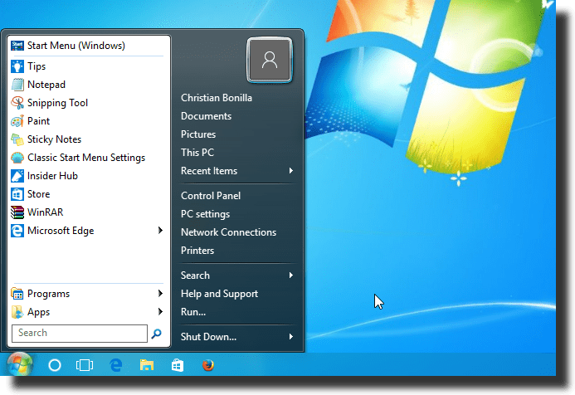575x395 pixels.
Task: Expand Microsoft Edge submenu arrow
Action: [160, 231]
